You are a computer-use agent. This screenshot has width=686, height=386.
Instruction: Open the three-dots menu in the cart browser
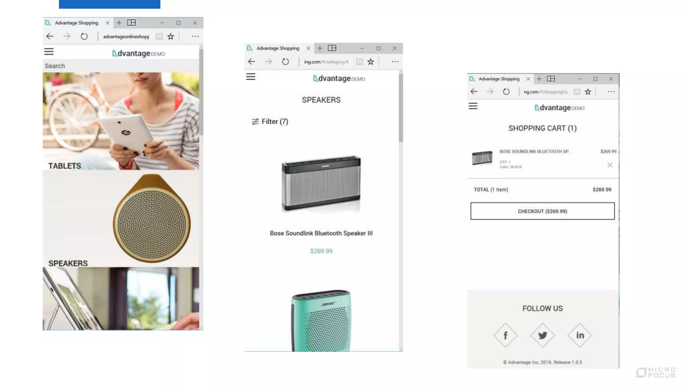[x=611, y=92]
